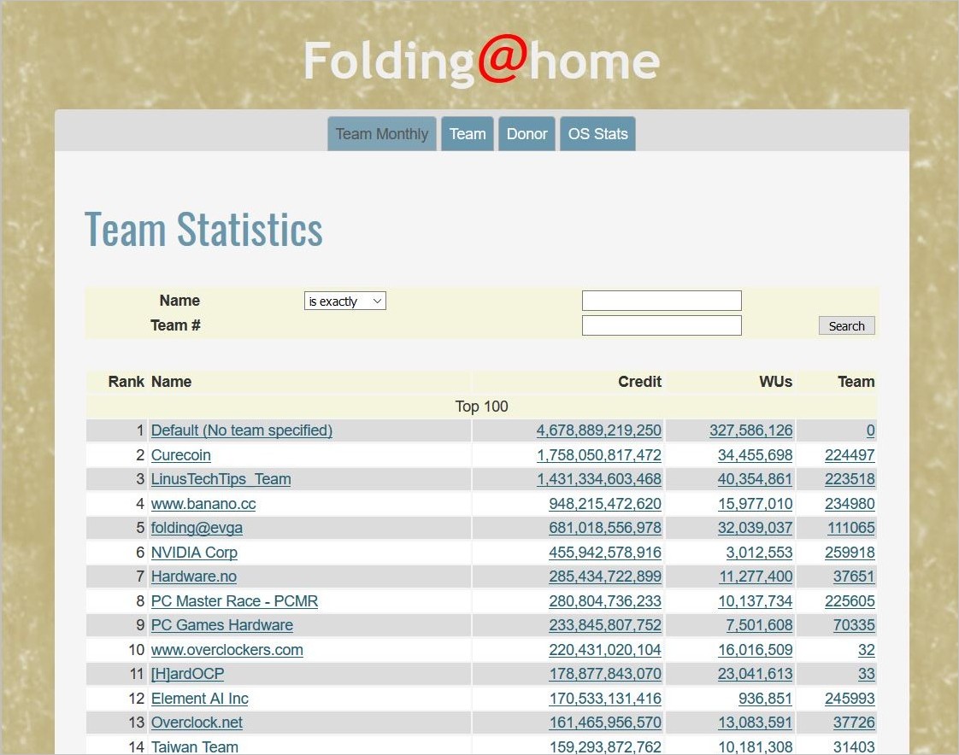
Task: Click team number 37651 for Hardware.no
Action: point(853,576)
